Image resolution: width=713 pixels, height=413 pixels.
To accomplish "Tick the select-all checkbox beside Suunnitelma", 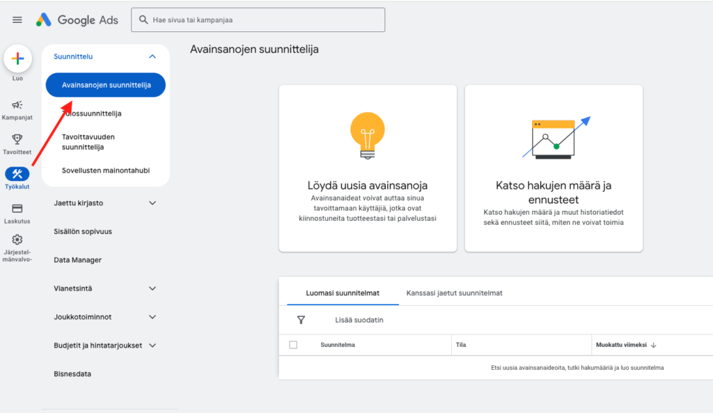I will pyautogui.click(x=293, y=345).
